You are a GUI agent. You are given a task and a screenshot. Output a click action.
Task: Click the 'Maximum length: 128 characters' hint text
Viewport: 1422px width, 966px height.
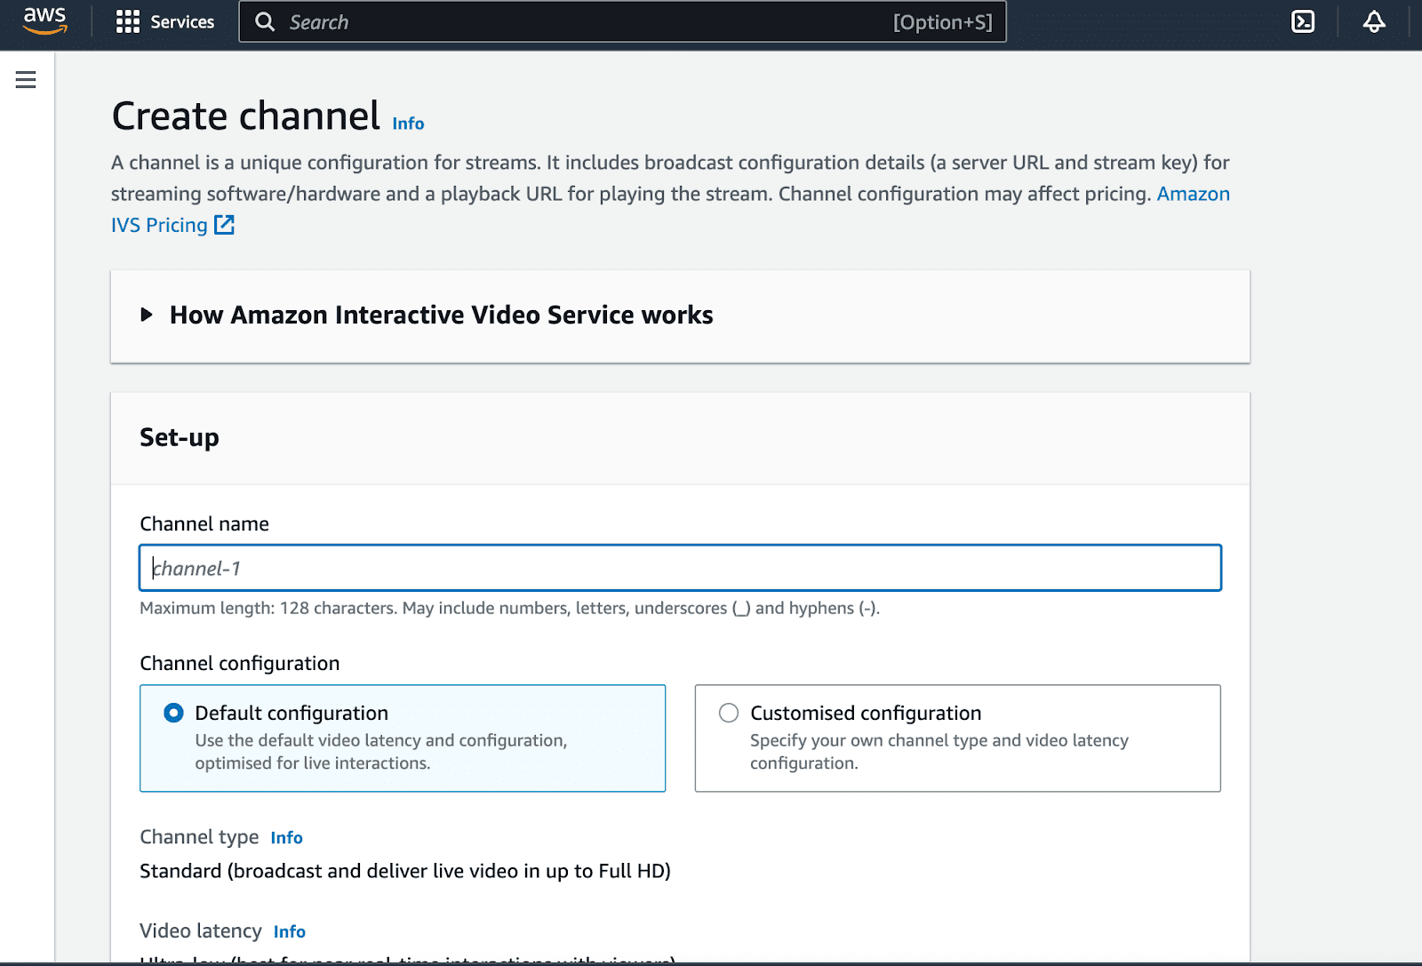coord(509,608)
